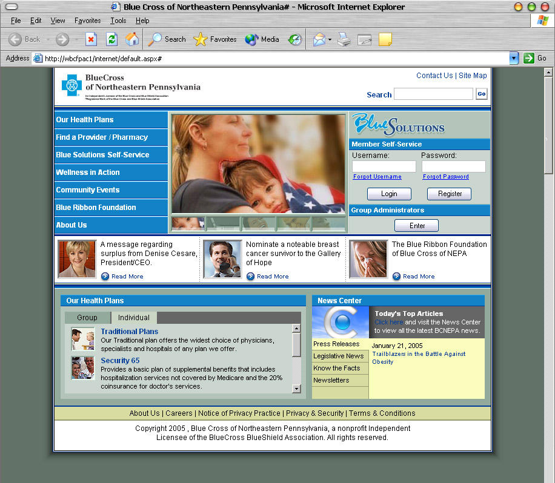Open the Site Map link
The width and height of the screenshot is (555, 483).
pyautogui.click(x=473, y=75)
